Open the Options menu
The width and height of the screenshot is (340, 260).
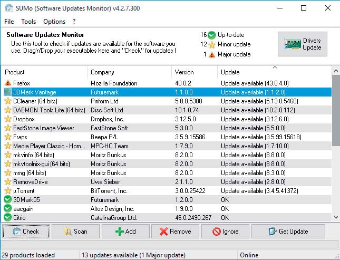[x=54, y=22]
